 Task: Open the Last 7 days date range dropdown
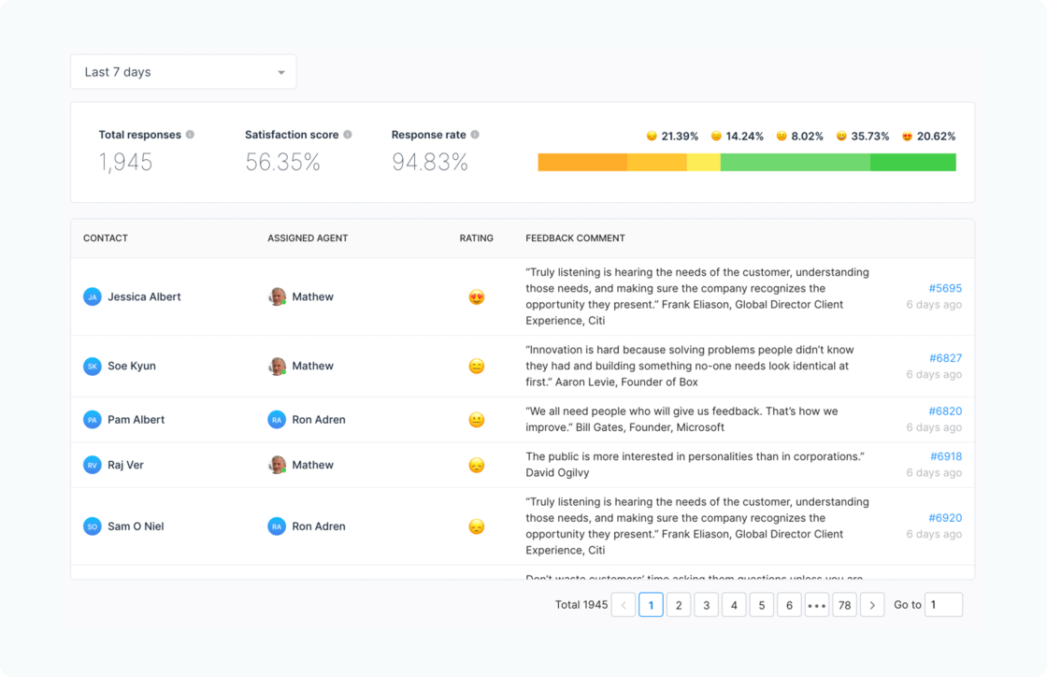183,72
